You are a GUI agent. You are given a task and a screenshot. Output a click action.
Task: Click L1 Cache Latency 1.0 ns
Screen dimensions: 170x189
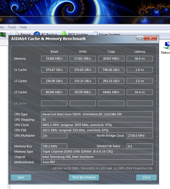(140, 70)
